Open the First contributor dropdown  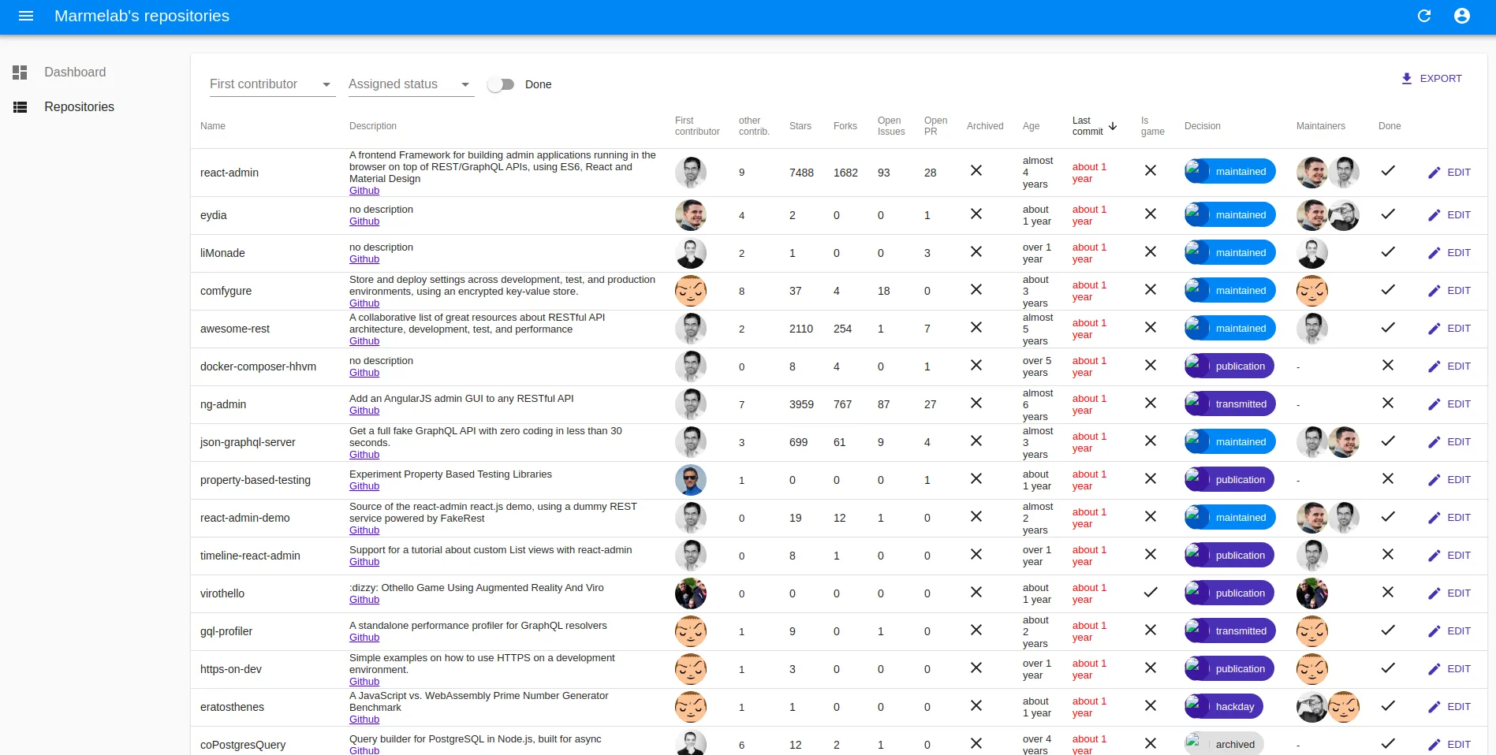click(271, 84)
